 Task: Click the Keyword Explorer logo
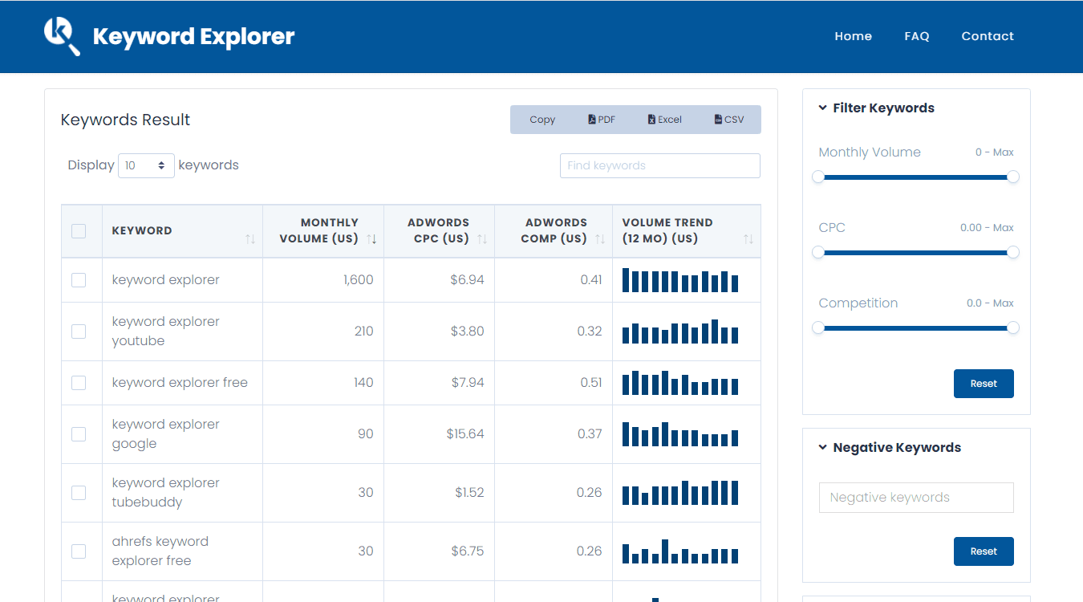point(168,35)
